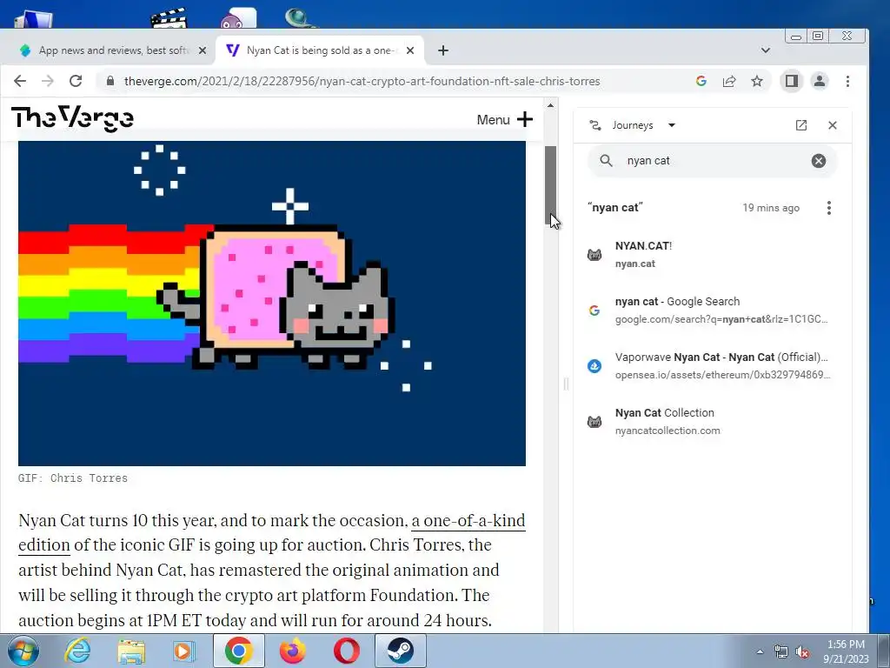Open a new tab with plus button
The height and width of the screenshot is (668, 890).
pos(443,50)
